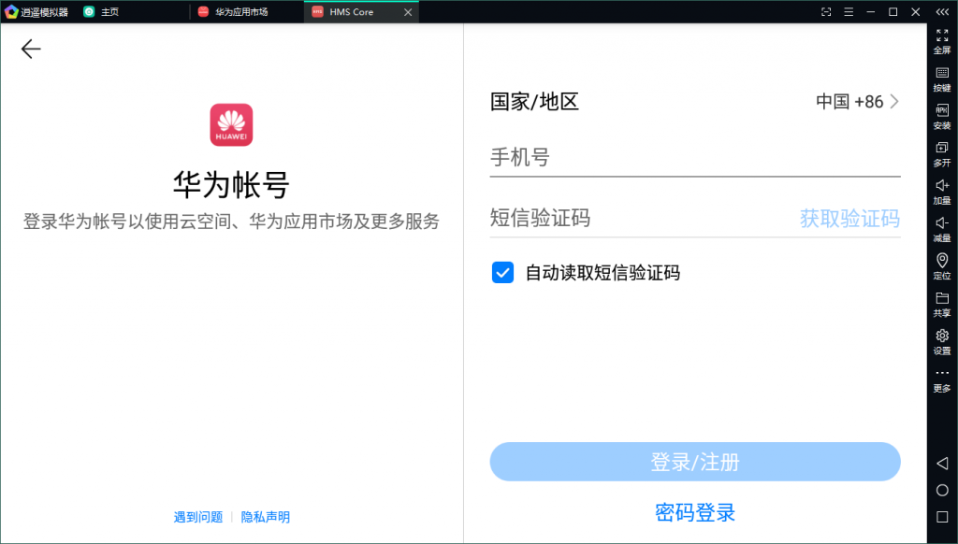Viewport: 958px width, 544px height.
Task: Click the back arrow on Huawei account page
Action: pos(31,50)
